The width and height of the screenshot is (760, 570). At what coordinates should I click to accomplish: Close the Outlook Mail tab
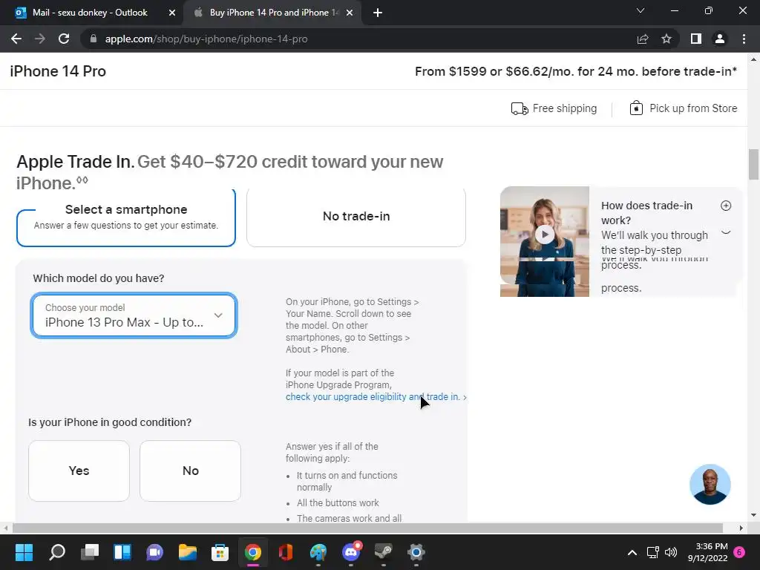(x=172, y=13)
